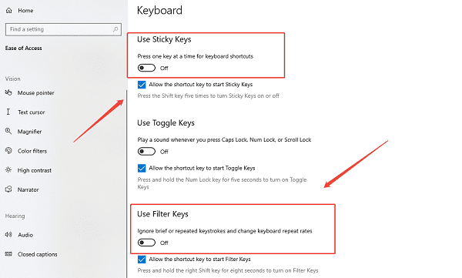The width and height of the screenshot is (462, 278).
Task: Click the Mouse pointer icon in sidebar
Action: pyautogui.click(x=8, y=92)
